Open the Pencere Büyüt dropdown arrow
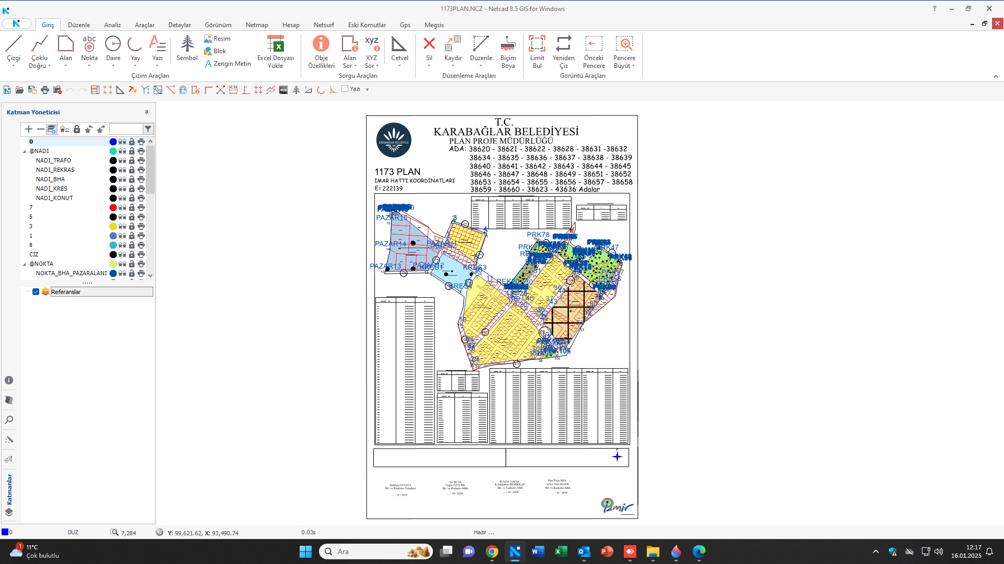The image size is (1004, 564). [633, 66]
